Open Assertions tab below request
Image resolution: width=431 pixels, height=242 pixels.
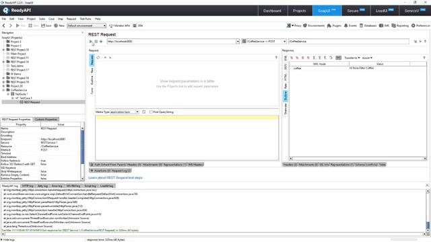point(100,171)
